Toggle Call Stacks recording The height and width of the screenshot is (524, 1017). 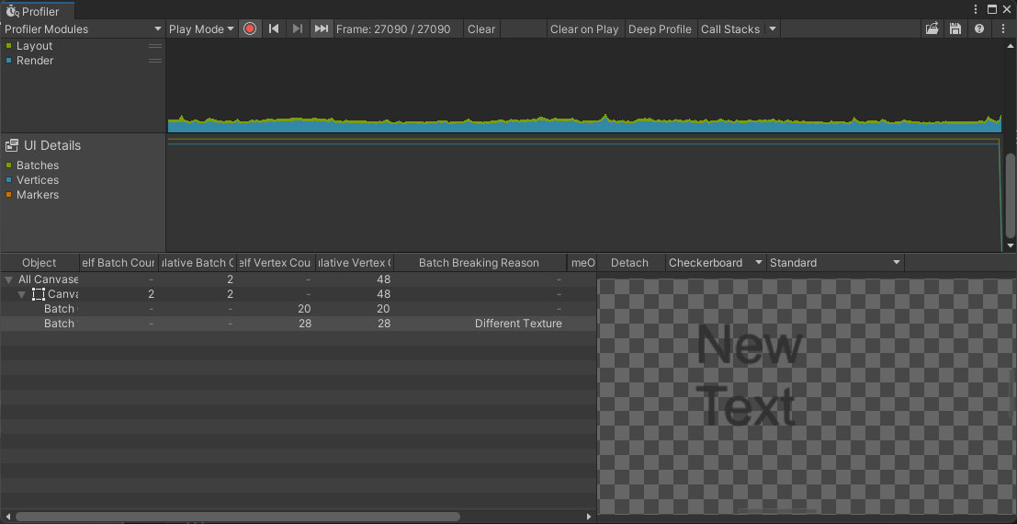coord(730,28)
